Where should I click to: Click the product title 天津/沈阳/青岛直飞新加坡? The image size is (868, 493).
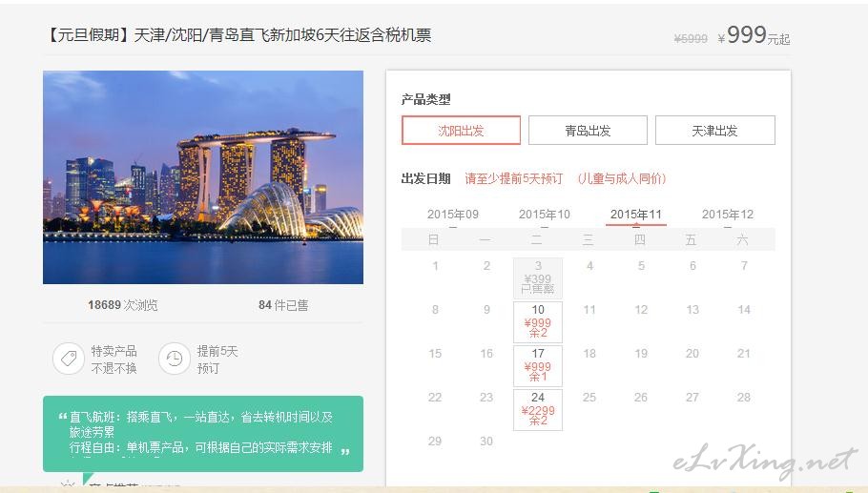point(239,35)
